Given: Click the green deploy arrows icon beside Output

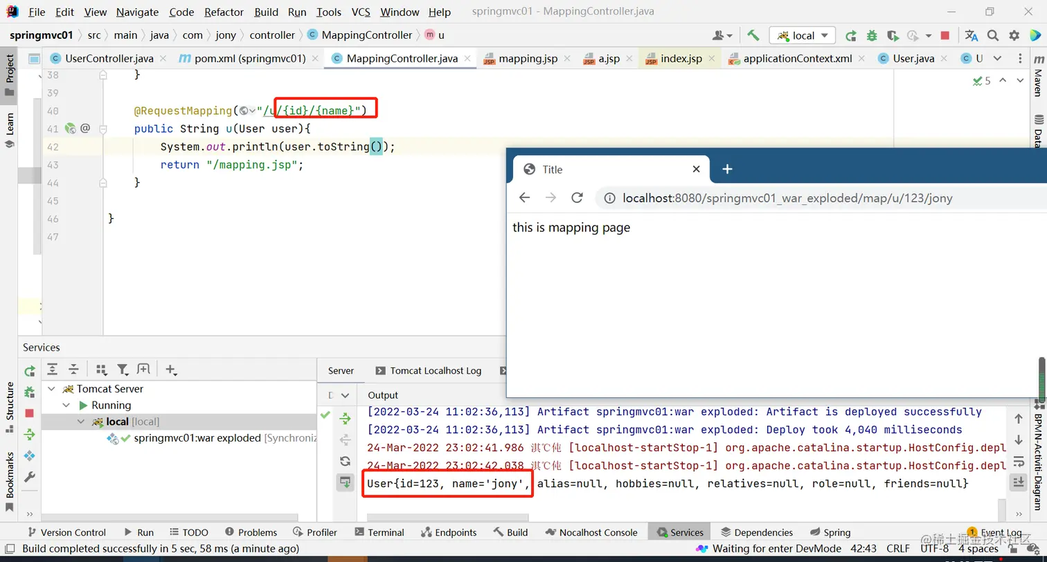Looking at the screenshot, I should point(345,418).
